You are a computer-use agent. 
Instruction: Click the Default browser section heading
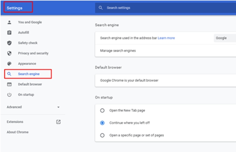(108, 68)
